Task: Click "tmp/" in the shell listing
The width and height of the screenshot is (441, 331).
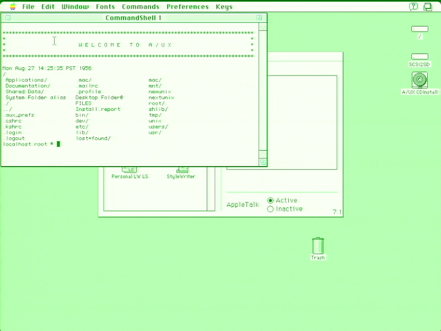Action: [155, 115]
